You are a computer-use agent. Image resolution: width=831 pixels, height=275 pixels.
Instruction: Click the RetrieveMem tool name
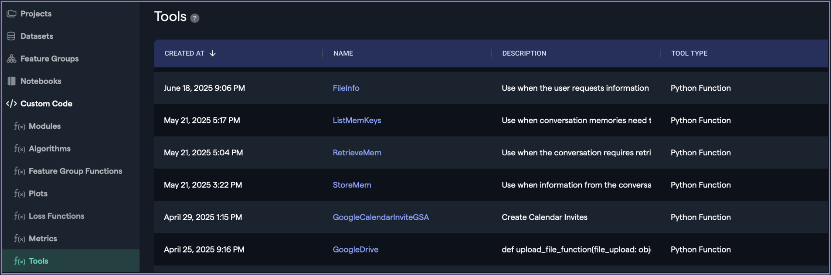(357, 153)
